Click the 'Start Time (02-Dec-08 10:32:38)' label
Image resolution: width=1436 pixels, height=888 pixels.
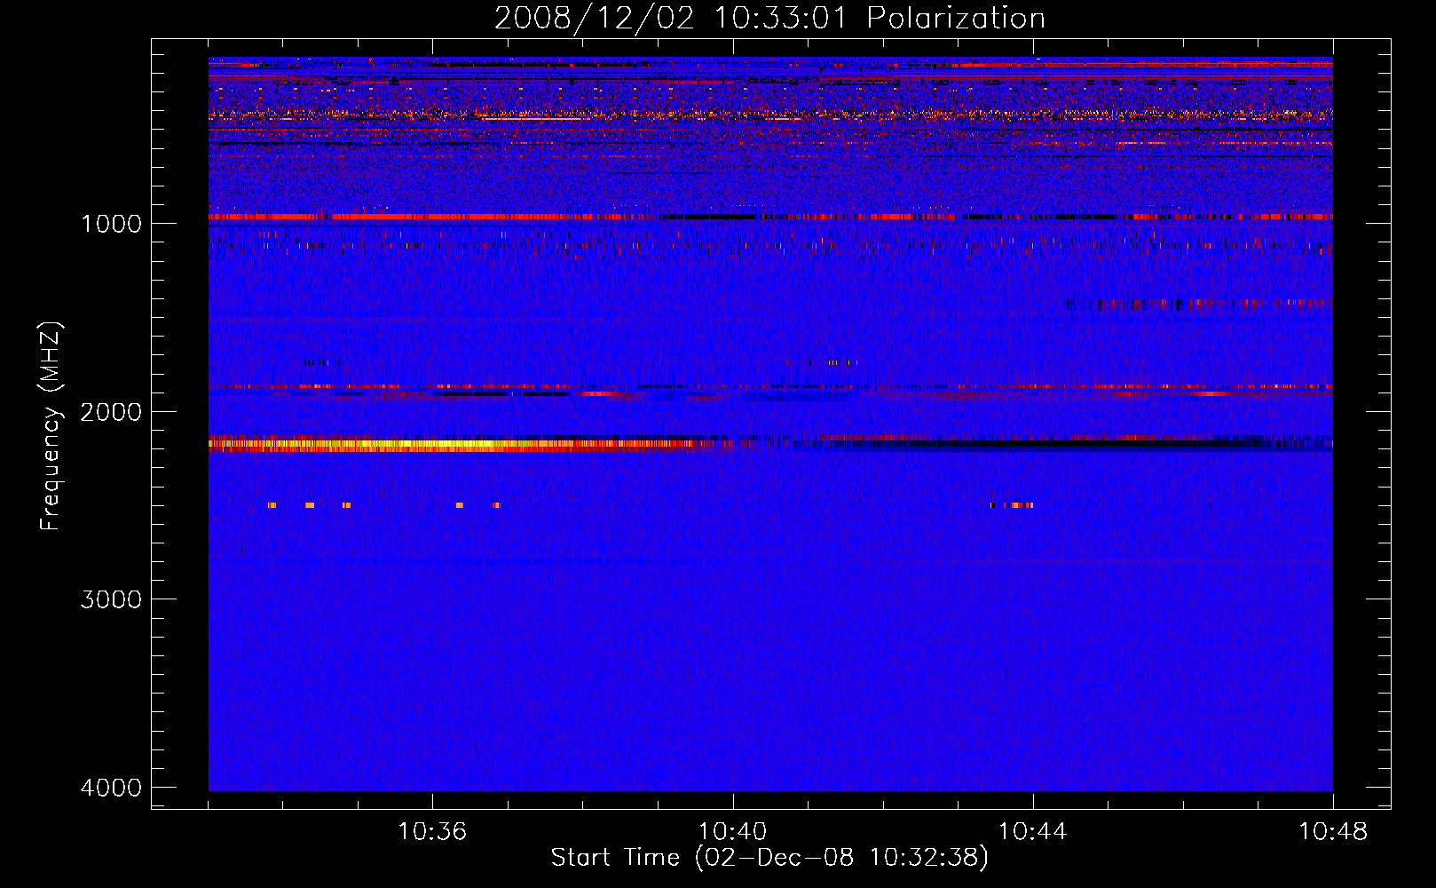769,858
